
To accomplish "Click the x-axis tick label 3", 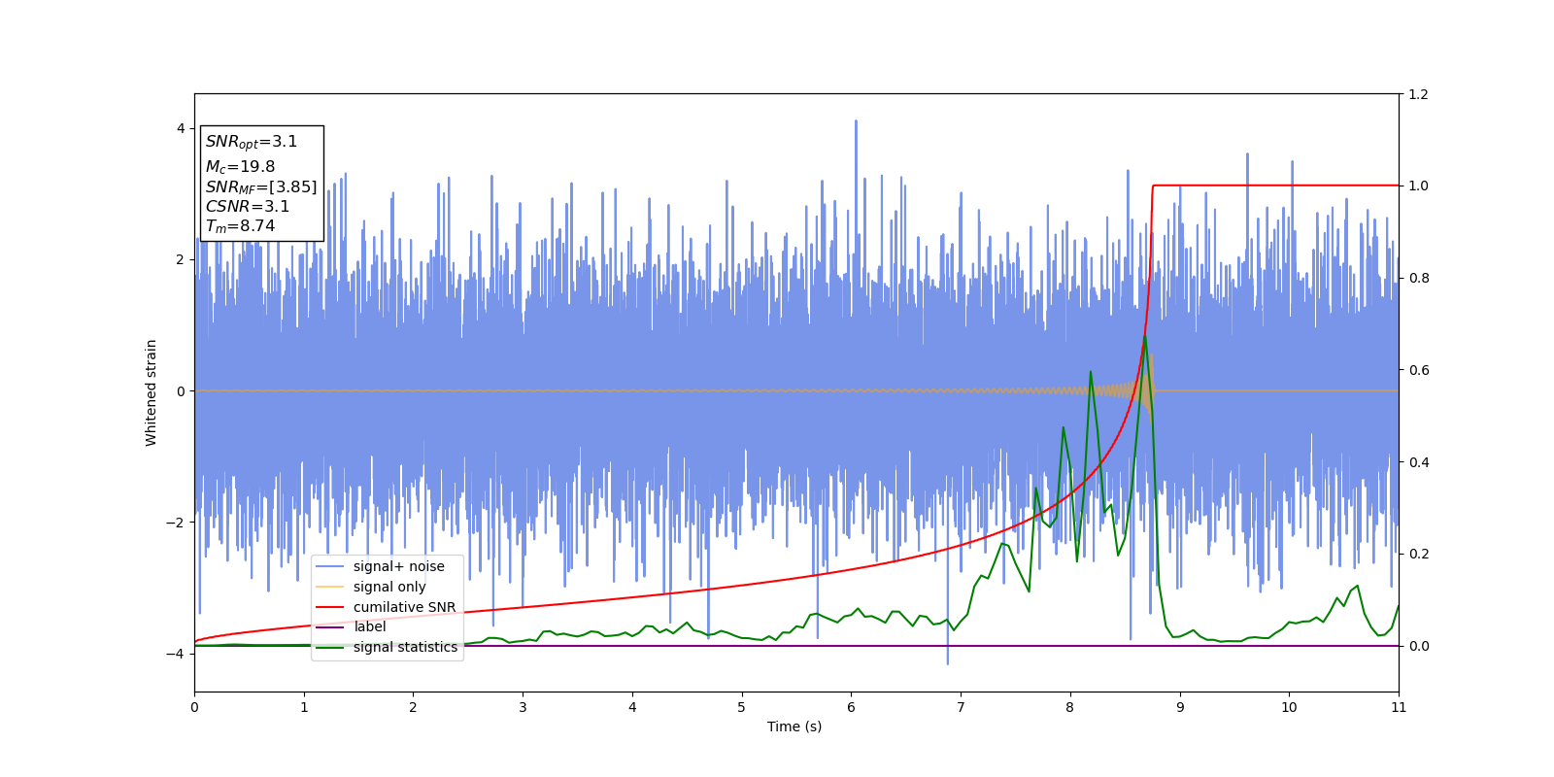I will (523, 707).
